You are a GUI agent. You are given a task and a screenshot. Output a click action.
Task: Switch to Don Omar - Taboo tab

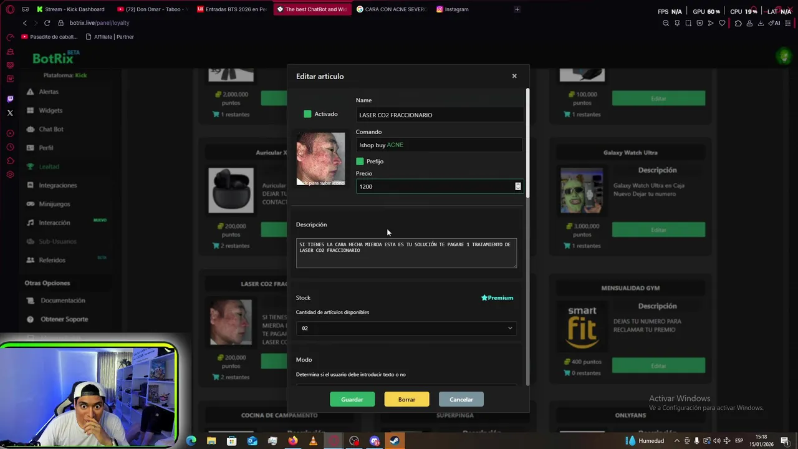(x=153, y=9)
